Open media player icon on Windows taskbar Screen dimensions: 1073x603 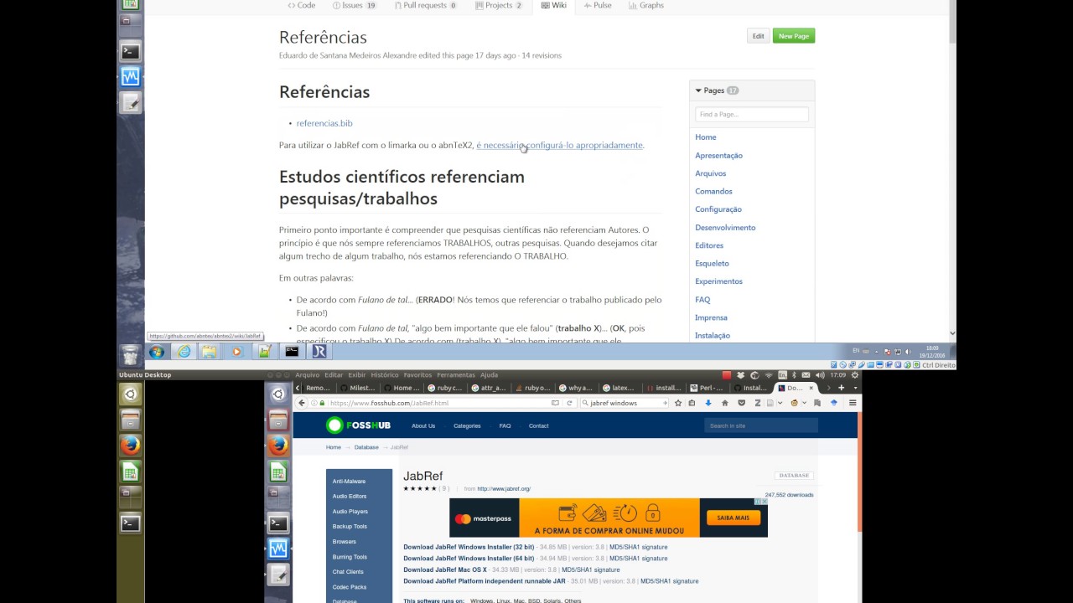[x=236, y=352]
